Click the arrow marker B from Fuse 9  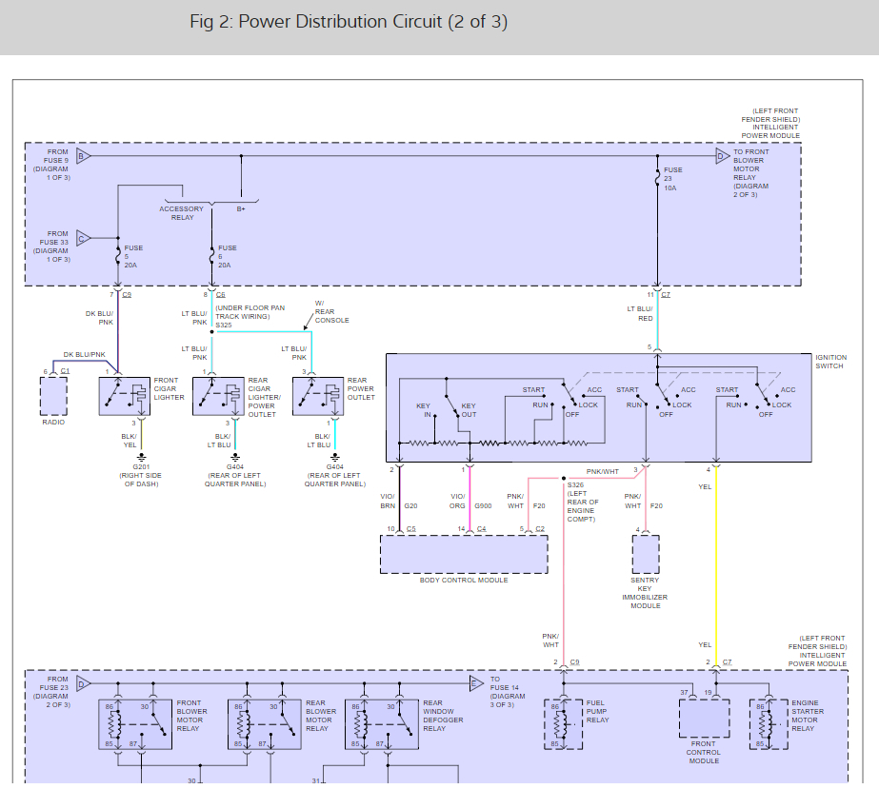[x=83, y=155]
